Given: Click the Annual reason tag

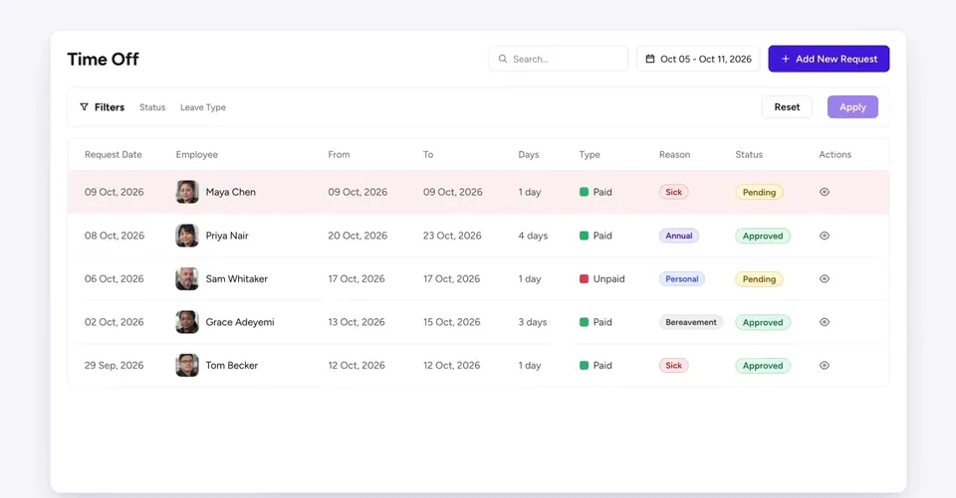Looking at the screenshot, I should coord(679,236).
